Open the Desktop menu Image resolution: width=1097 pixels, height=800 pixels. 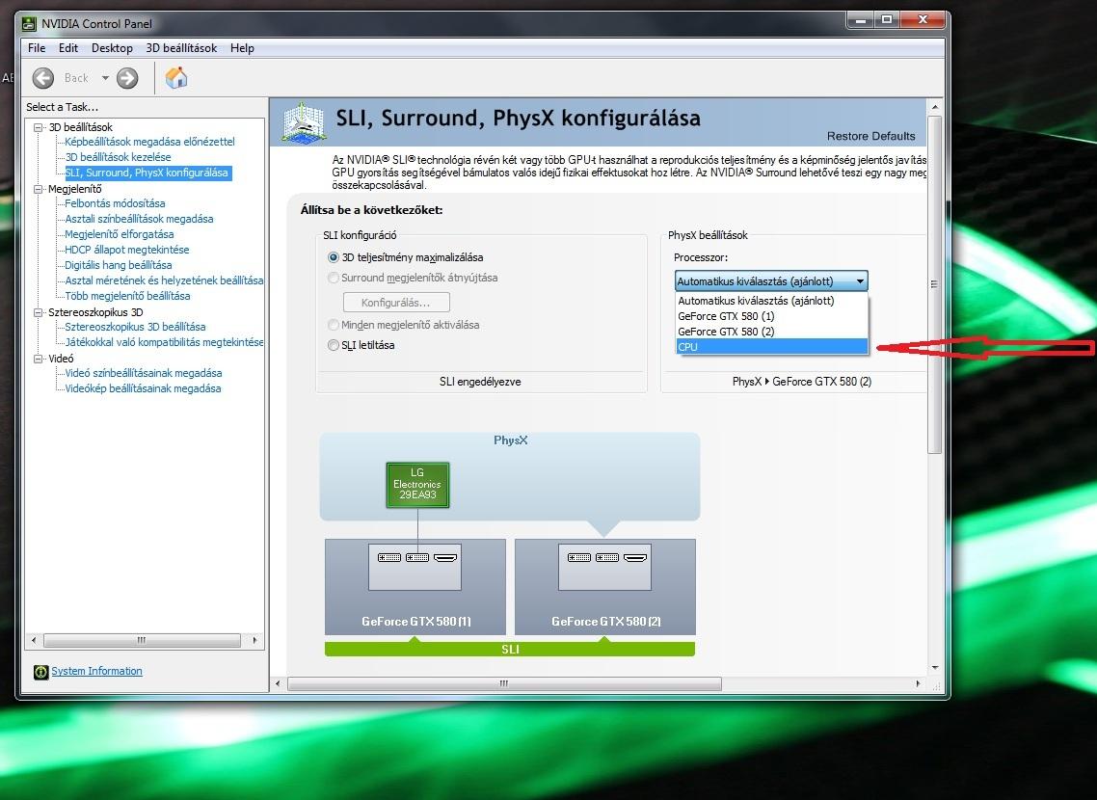tap(112, 48)
